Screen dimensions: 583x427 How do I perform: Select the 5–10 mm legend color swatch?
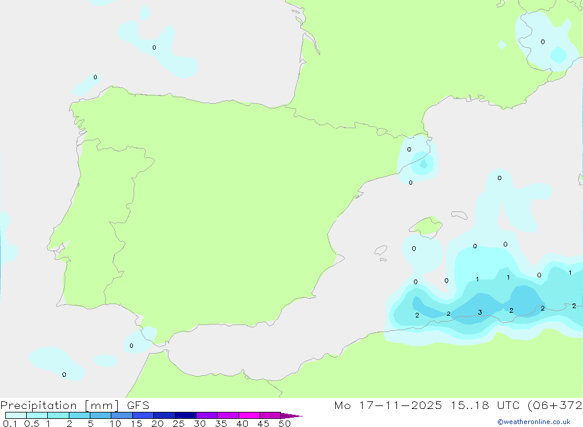pos(100,415)
